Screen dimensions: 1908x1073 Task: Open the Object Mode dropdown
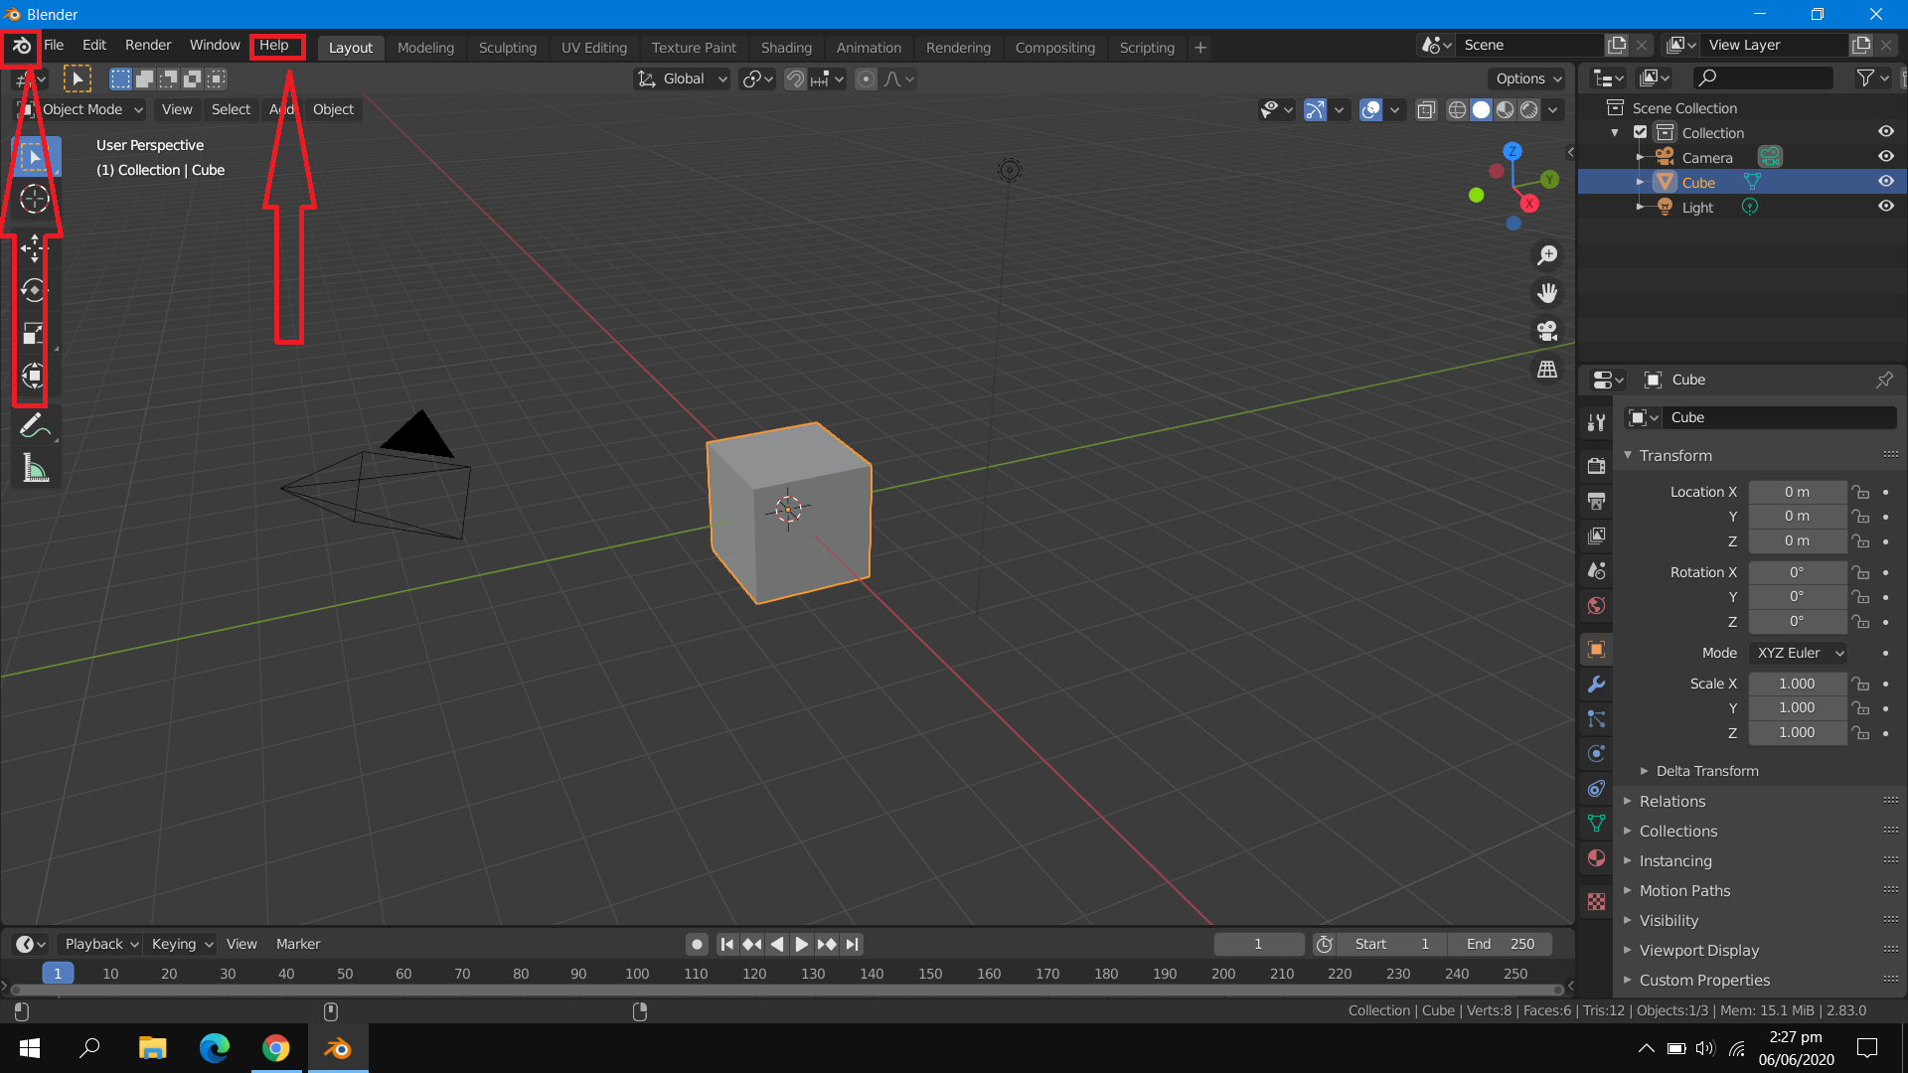[x=82, y=109]
